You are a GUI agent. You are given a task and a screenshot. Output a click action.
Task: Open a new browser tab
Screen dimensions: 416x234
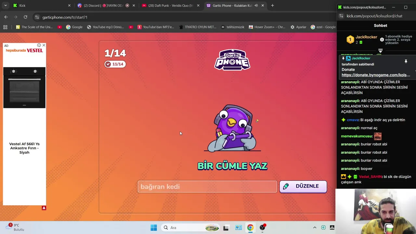click(272, 6)
